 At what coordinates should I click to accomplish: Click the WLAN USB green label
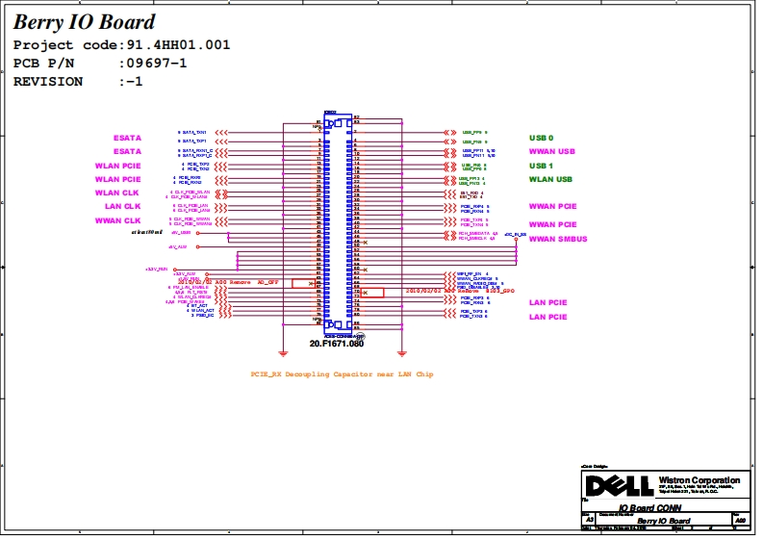pyautogui.click(x=550, y=179)
